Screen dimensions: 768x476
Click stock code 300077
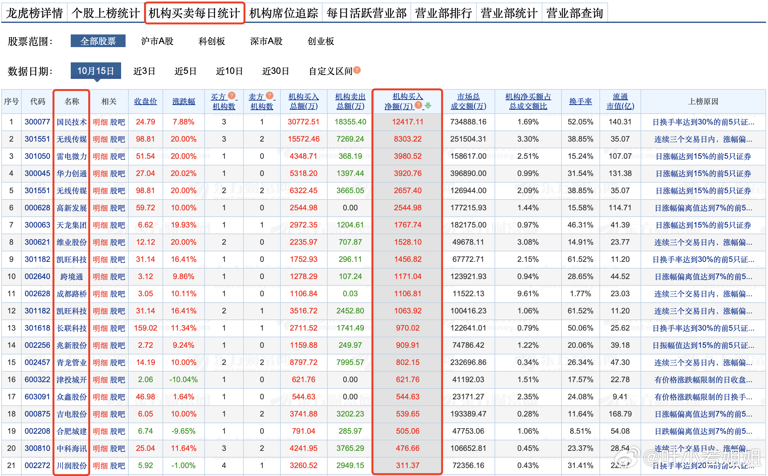(x=37, y=122)
